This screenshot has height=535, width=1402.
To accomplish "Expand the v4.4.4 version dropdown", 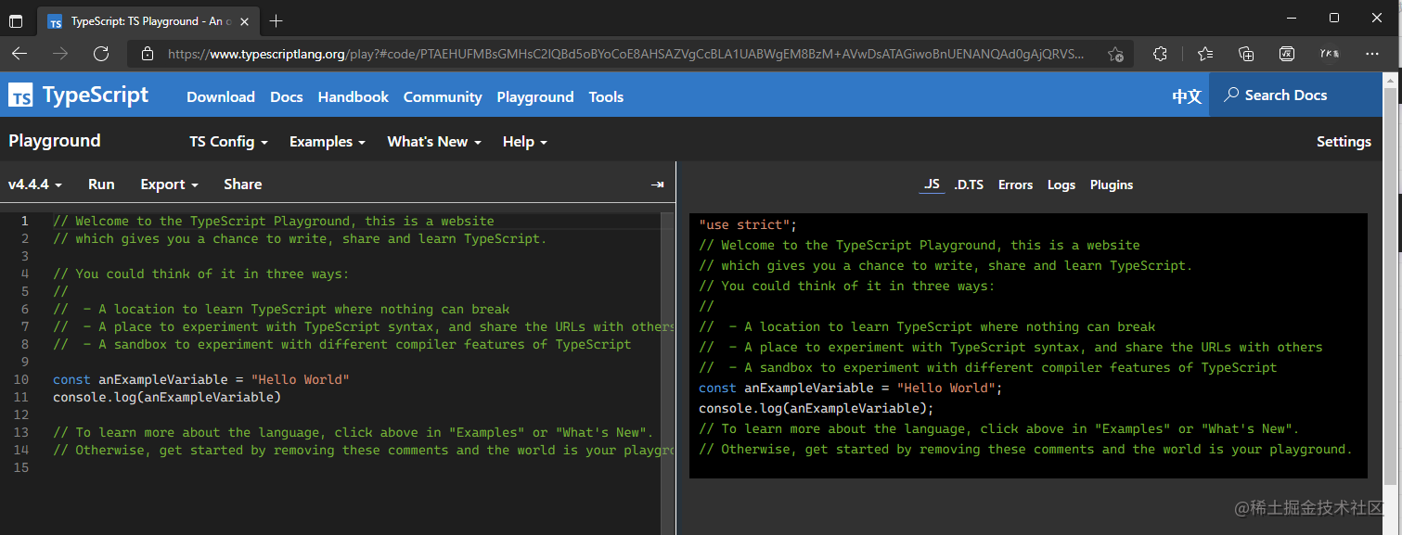I will (x=35, y=185).
